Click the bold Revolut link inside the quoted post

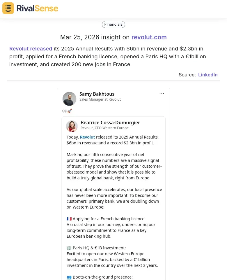click(x=87, y=137)
